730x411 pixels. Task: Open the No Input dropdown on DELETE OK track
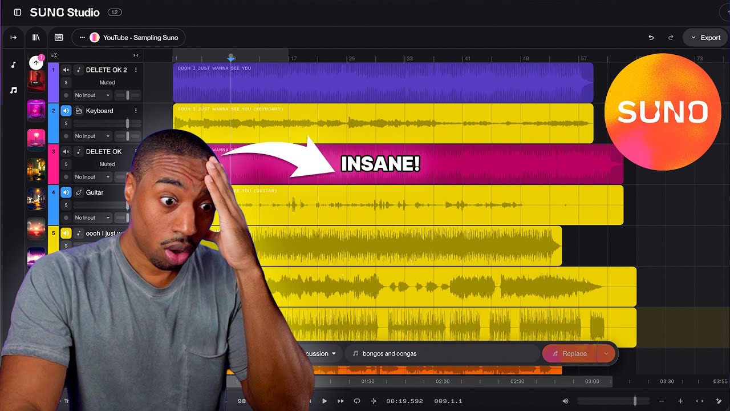(x=92, y=177)
